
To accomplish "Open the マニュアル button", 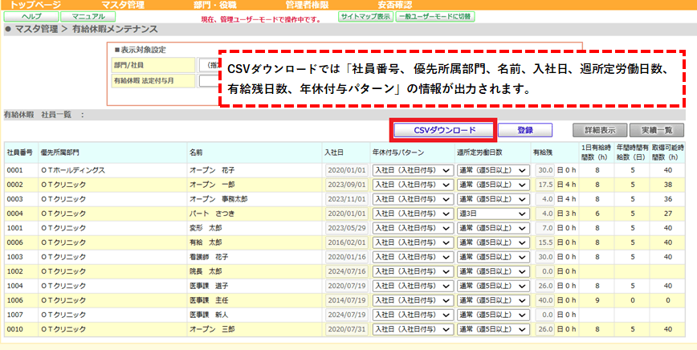I will 88,17.
